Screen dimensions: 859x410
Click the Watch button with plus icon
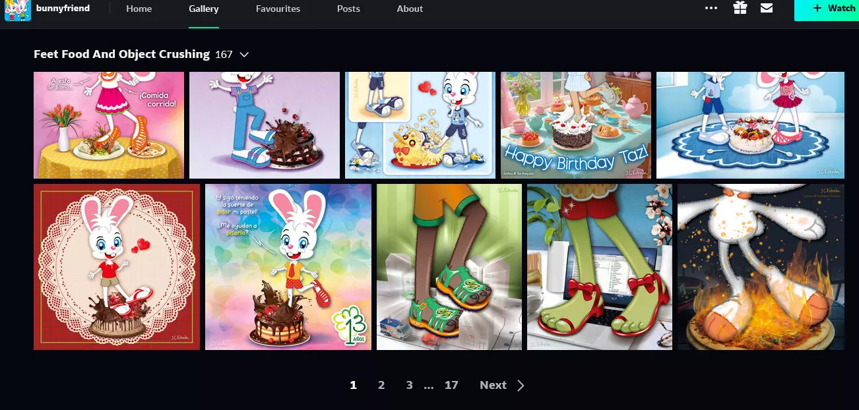click(x=827, y=9)
